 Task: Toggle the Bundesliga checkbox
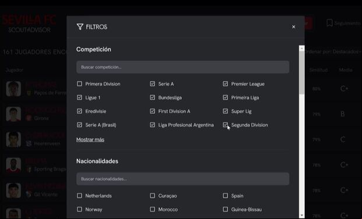click(x=152, y=97)
